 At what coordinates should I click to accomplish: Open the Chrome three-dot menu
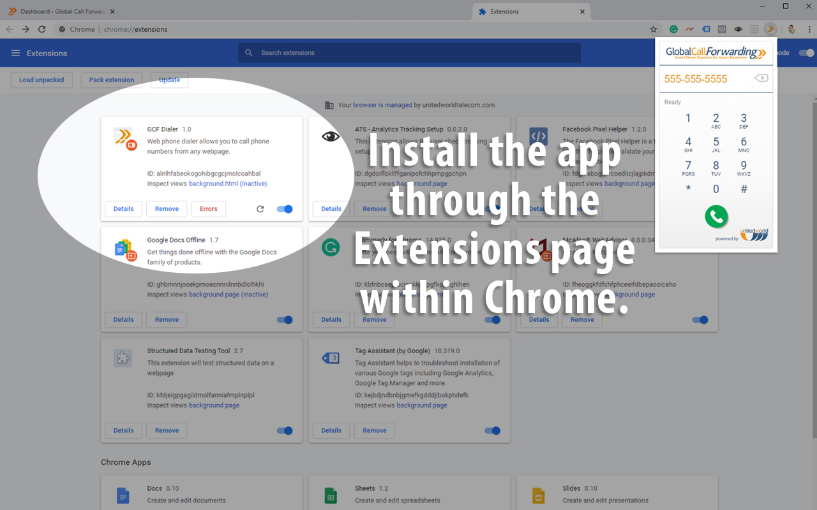pos(808,29)
